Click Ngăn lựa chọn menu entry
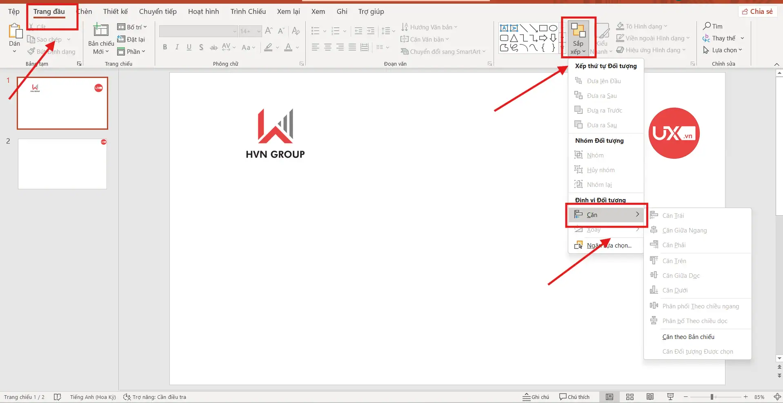Viewport: 783px width, 403px height. coord(609,246)
